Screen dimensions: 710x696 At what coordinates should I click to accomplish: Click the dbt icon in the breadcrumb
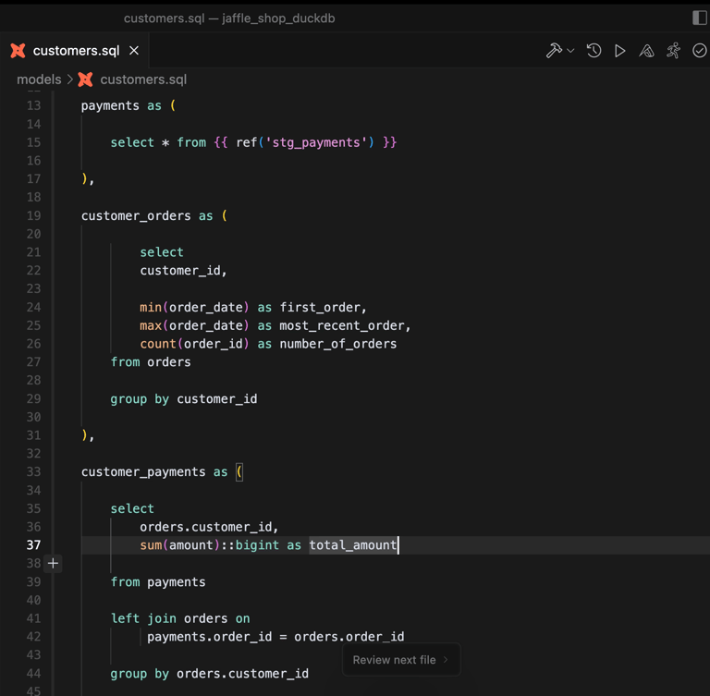click(85, 79)
